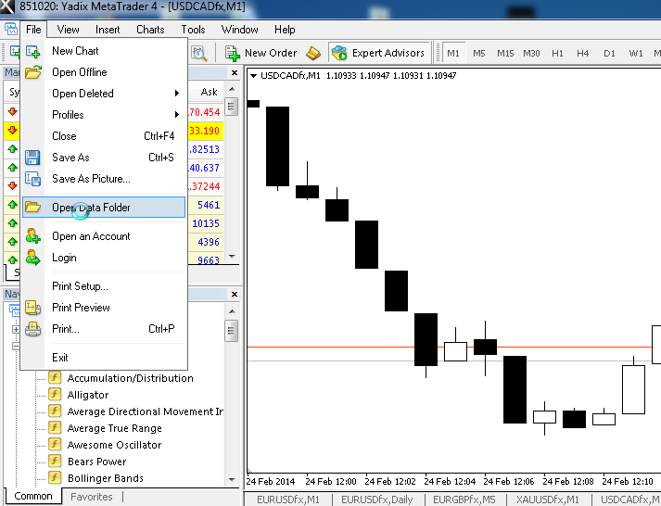Switch to EURGBPfx,M5 chart tab
The image size is (661, 506).
pyautogui.click(x=464, y=500)
